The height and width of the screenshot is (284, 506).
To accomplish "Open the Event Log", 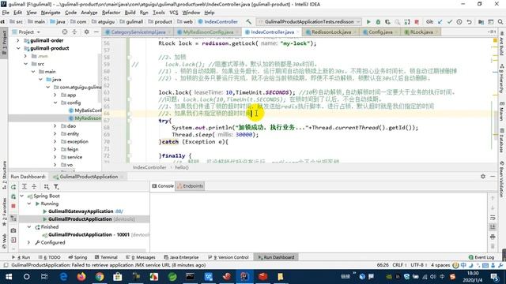I will 481,257.
